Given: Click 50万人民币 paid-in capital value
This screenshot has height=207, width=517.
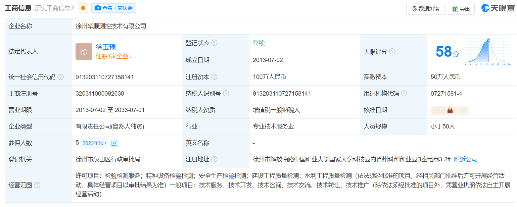Looking at the screenshot, I should 445,77.
